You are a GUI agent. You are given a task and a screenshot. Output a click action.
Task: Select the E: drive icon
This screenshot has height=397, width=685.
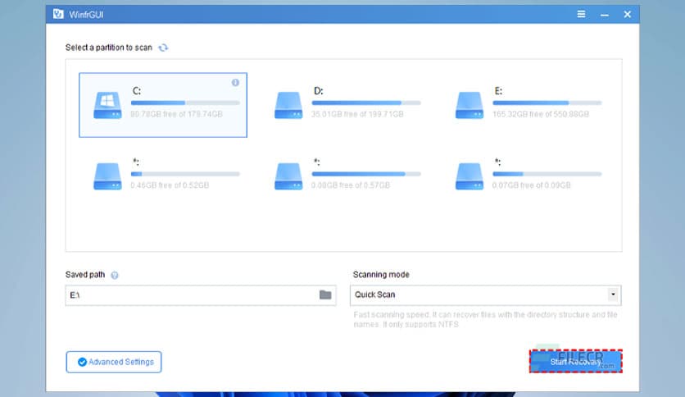(x=470, y=105)
